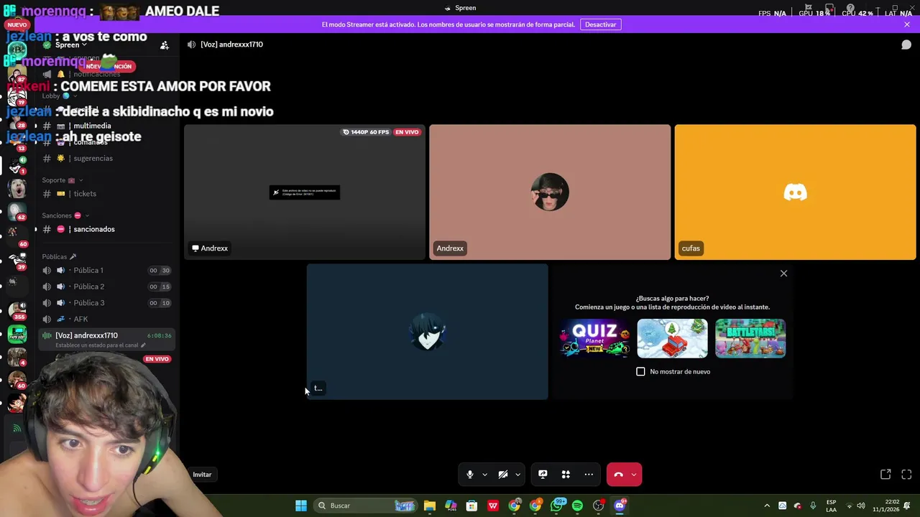This screenshot has height=517, width=920.
Task: Click the Invitar button
Action: point(202,474)
